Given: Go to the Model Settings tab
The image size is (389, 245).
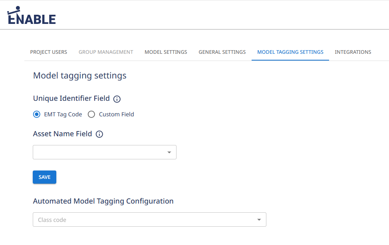Looking at the screenshot, I should coord(166,52).
